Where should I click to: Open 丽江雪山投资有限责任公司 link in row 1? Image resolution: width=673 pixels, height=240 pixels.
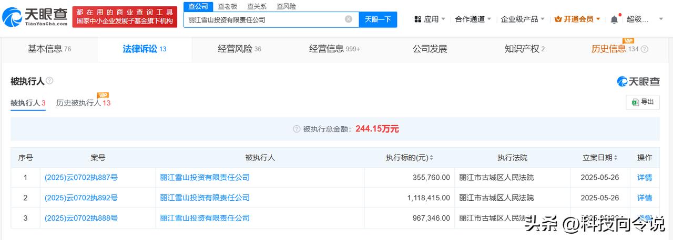click(205, 178)
